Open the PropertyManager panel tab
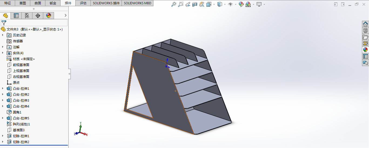The height and width of the screenshot is (148, 369). tap(16, 16)
